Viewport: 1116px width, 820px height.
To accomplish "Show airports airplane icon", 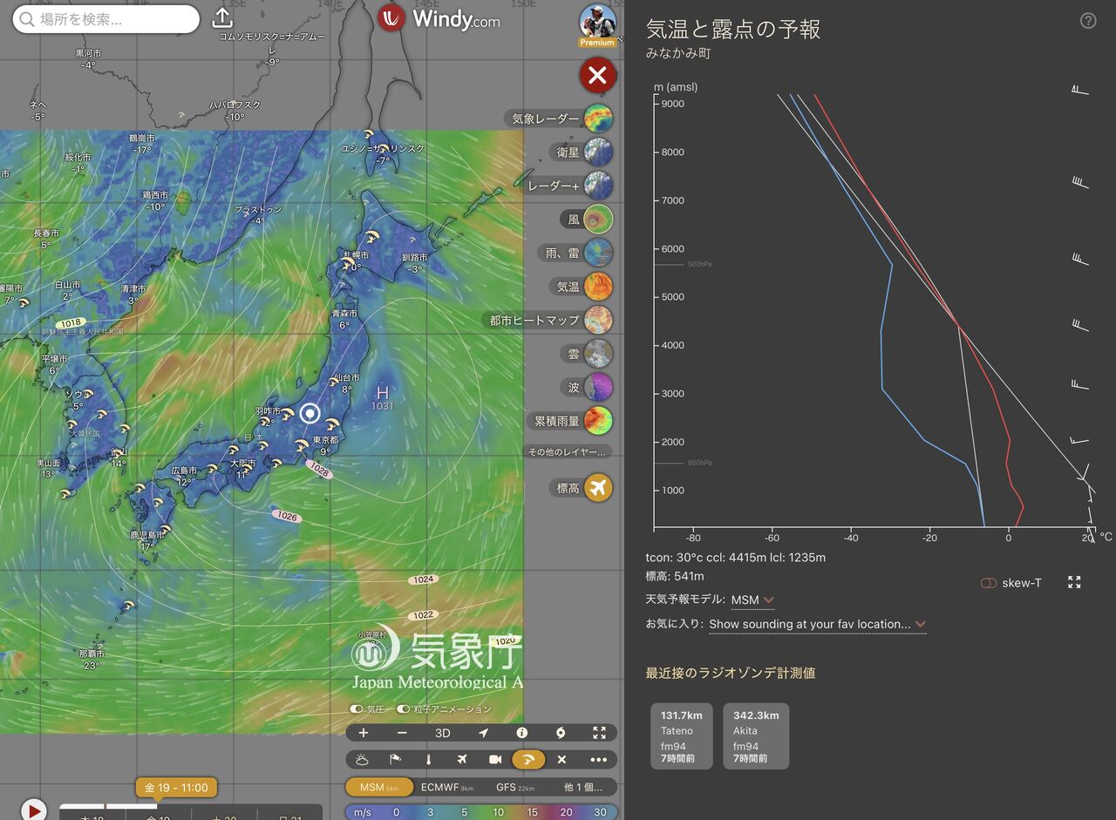I will (x=461, y=760).
